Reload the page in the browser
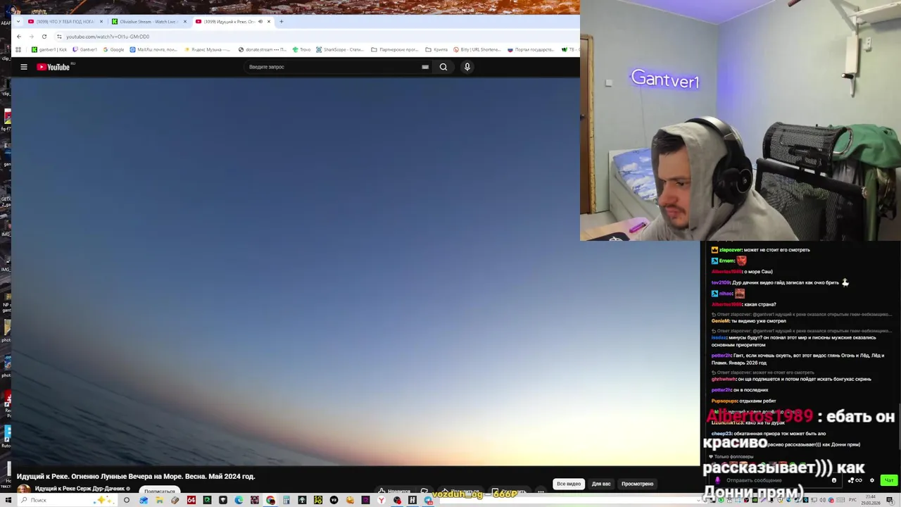 pyautogui.click(x=44, y=37)
